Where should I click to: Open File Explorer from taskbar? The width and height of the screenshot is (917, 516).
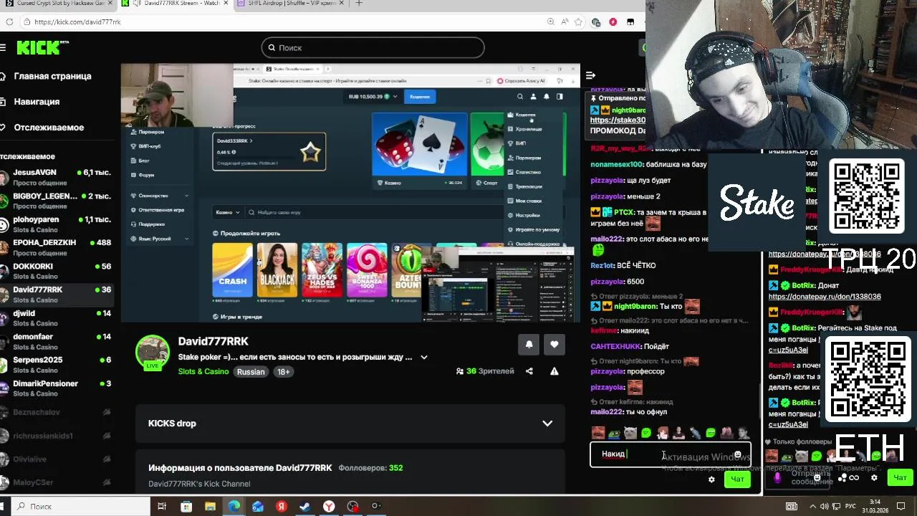point(210,506)
